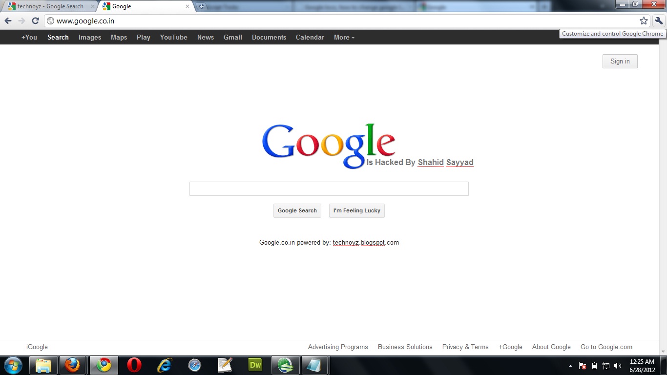
Task: Select Images in the Google navigation bar
Action: point(90,37)
